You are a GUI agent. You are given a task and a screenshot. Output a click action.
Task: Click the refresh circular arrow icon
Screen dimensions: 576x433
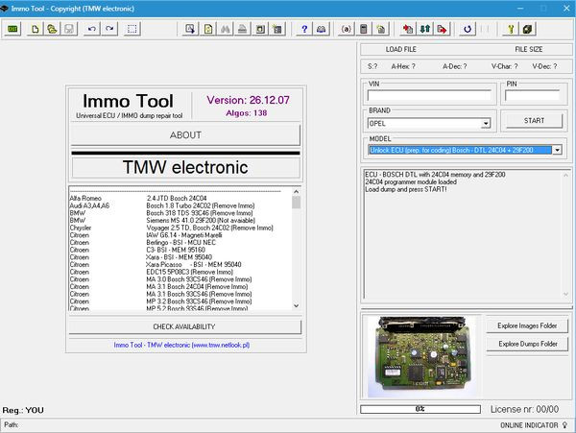pos(468,29)
